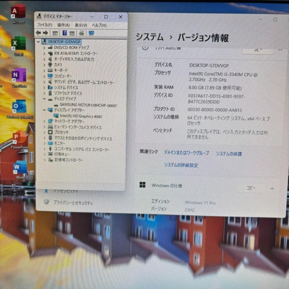Click the Back arrow in the Device Manager toolbar
Viewport: 289px width, 289px height.
click(x=39, y=33)
